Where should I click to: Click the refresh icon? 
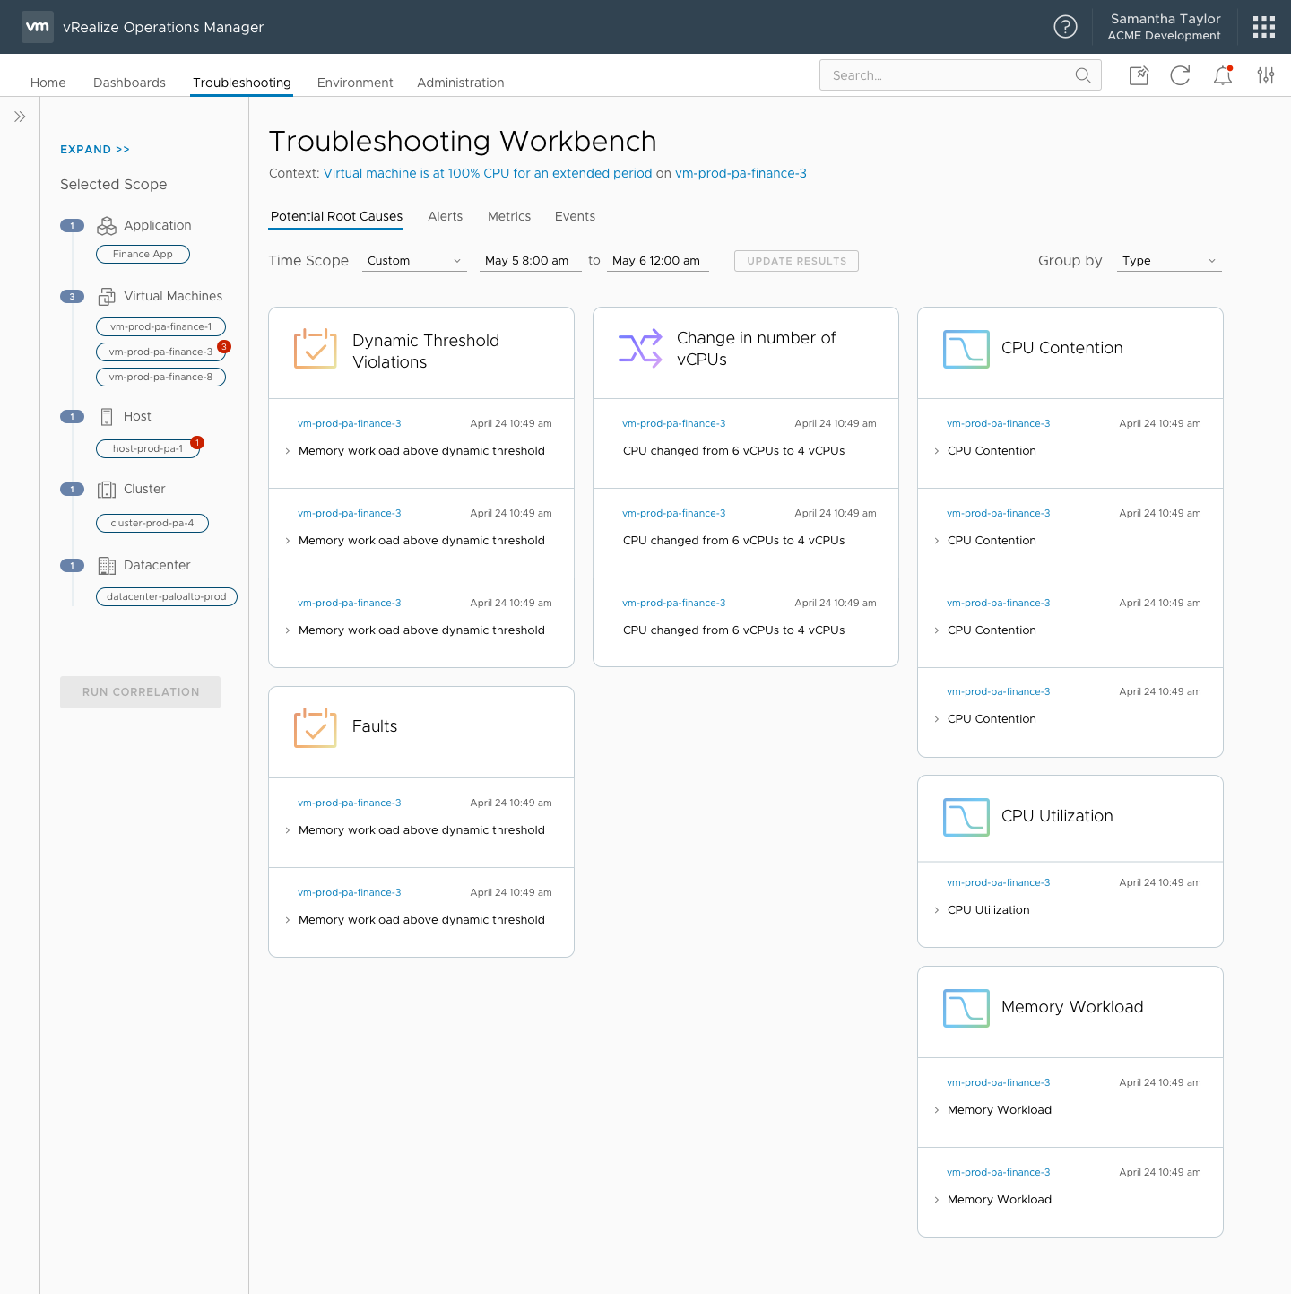click(1180, 75)
